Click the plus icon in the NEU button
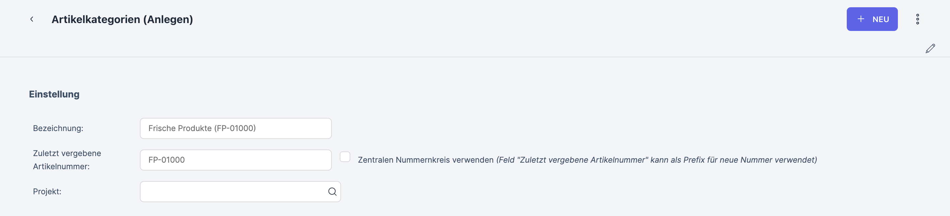The height and width of the screenshot is (216, 950). 861,19
